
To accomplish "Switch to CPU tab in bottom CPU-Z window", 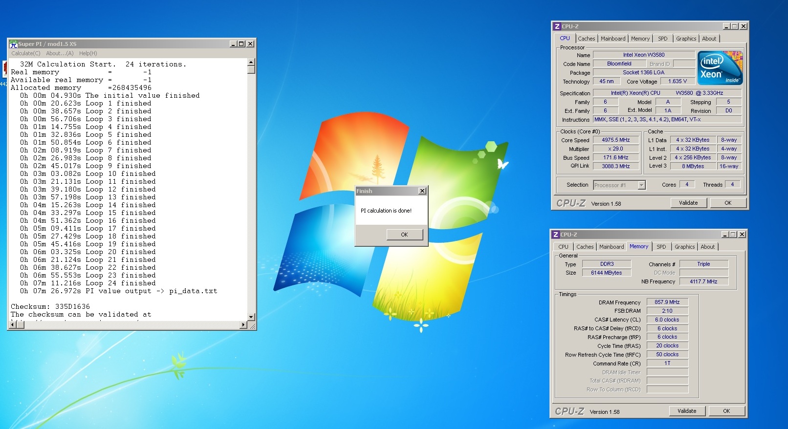I will pos(563,247).
